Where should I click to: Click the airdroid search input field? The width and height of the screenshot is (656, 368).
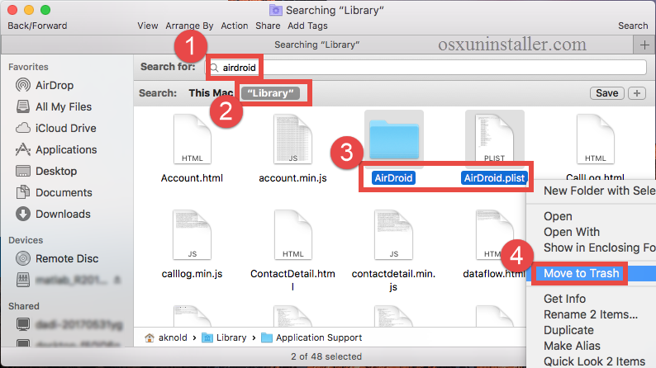coord(425,68)
